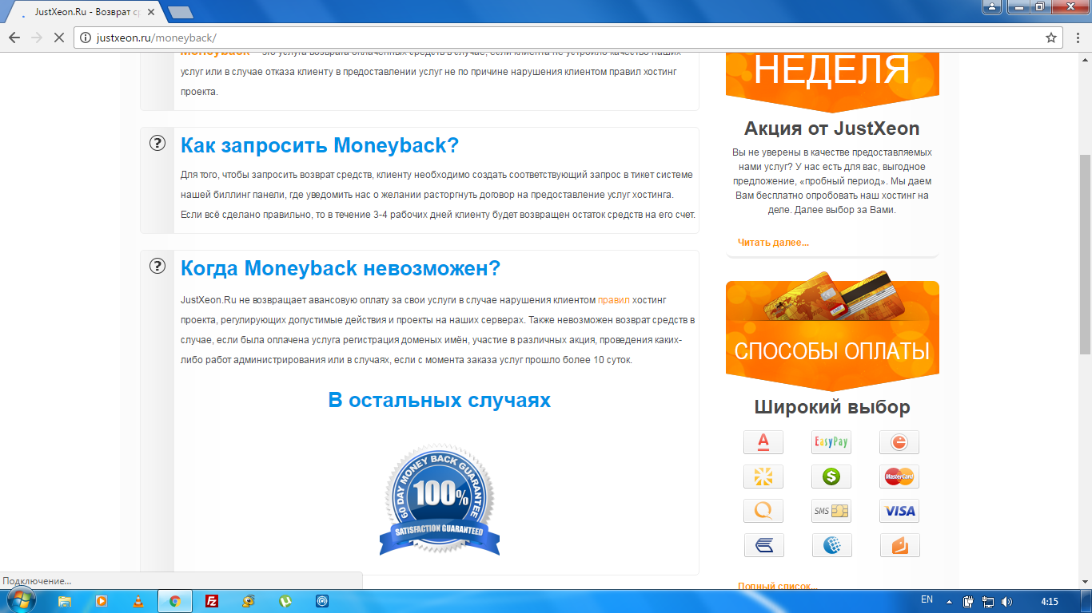
Task: Bookmark this page with the star icon
Action: 1051,38
